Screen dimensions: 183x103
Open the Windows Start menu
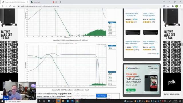[x=2, y=101]
